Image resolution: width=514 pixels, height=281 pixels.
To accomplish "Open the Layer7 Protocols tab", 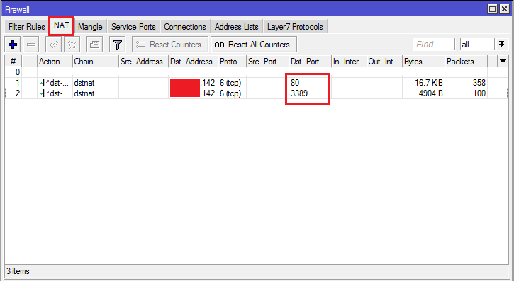I will point(295,27).
